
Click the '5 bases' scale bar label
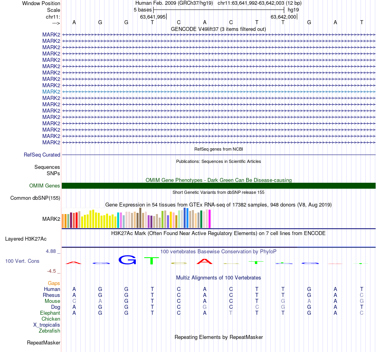pyautogui.click(x=142, y=10)
